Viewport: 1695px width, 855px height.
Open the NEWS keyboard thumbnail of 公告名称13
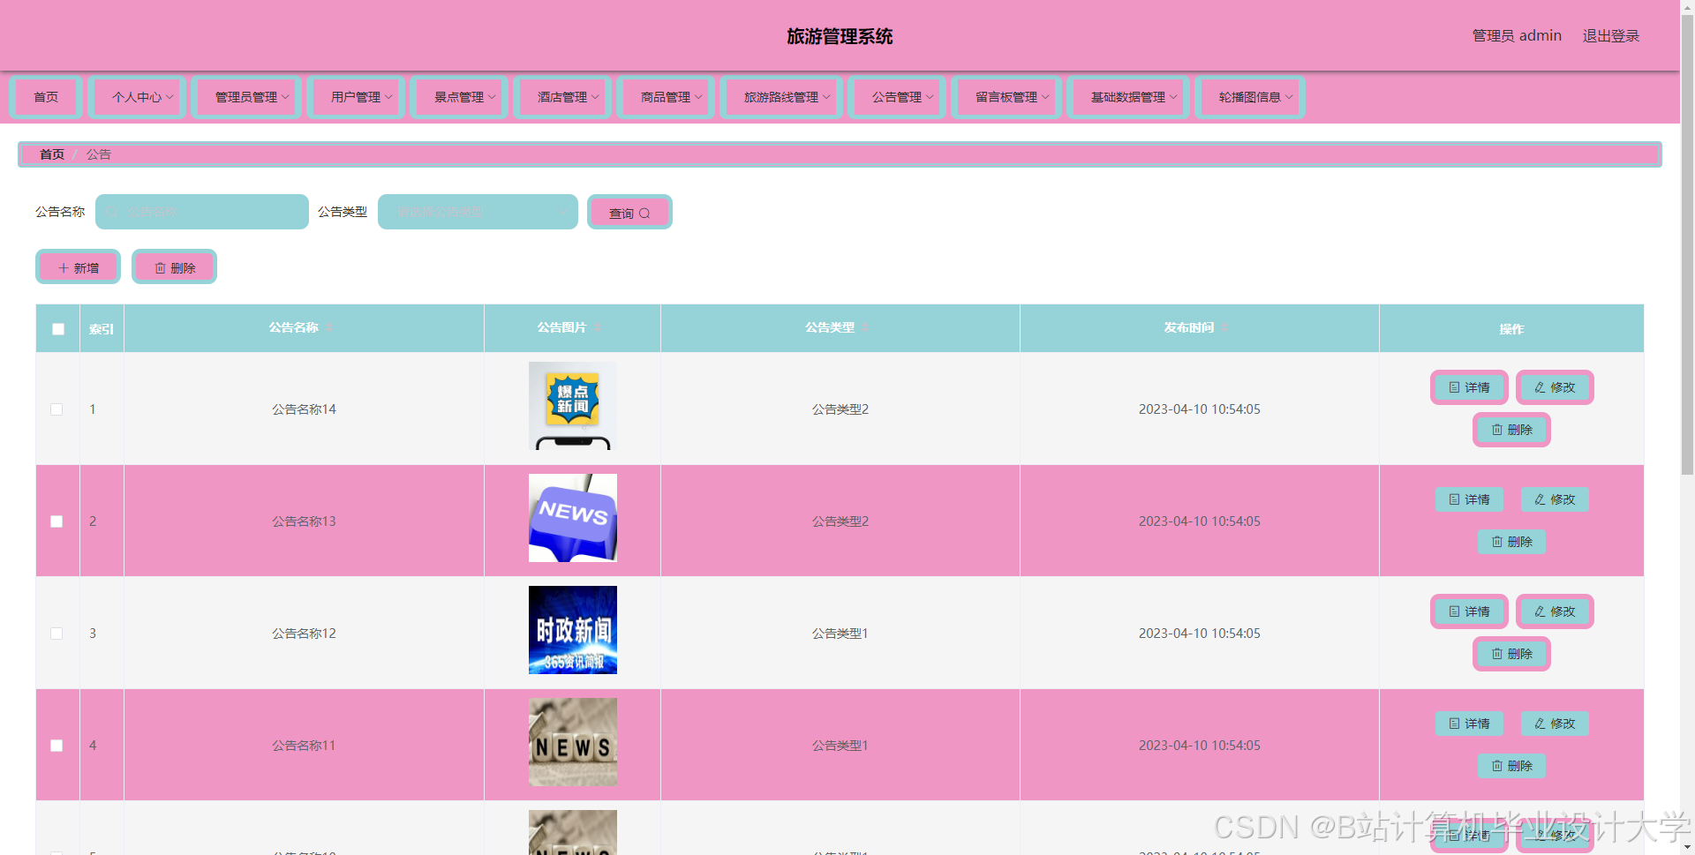click(x=573, y=518)
